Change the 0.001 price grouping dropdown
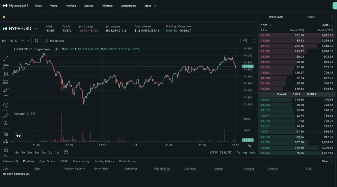This screenshot has width=337, height=187. (266, 25)
